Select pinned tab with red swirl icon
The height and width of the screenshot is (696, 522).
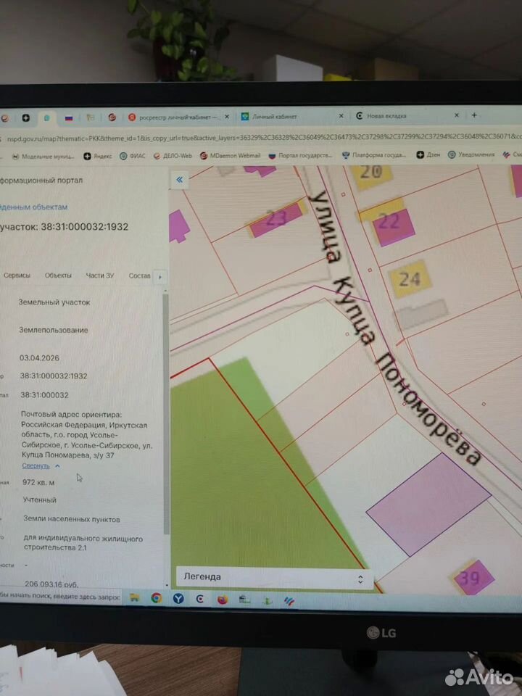point(112,117)
